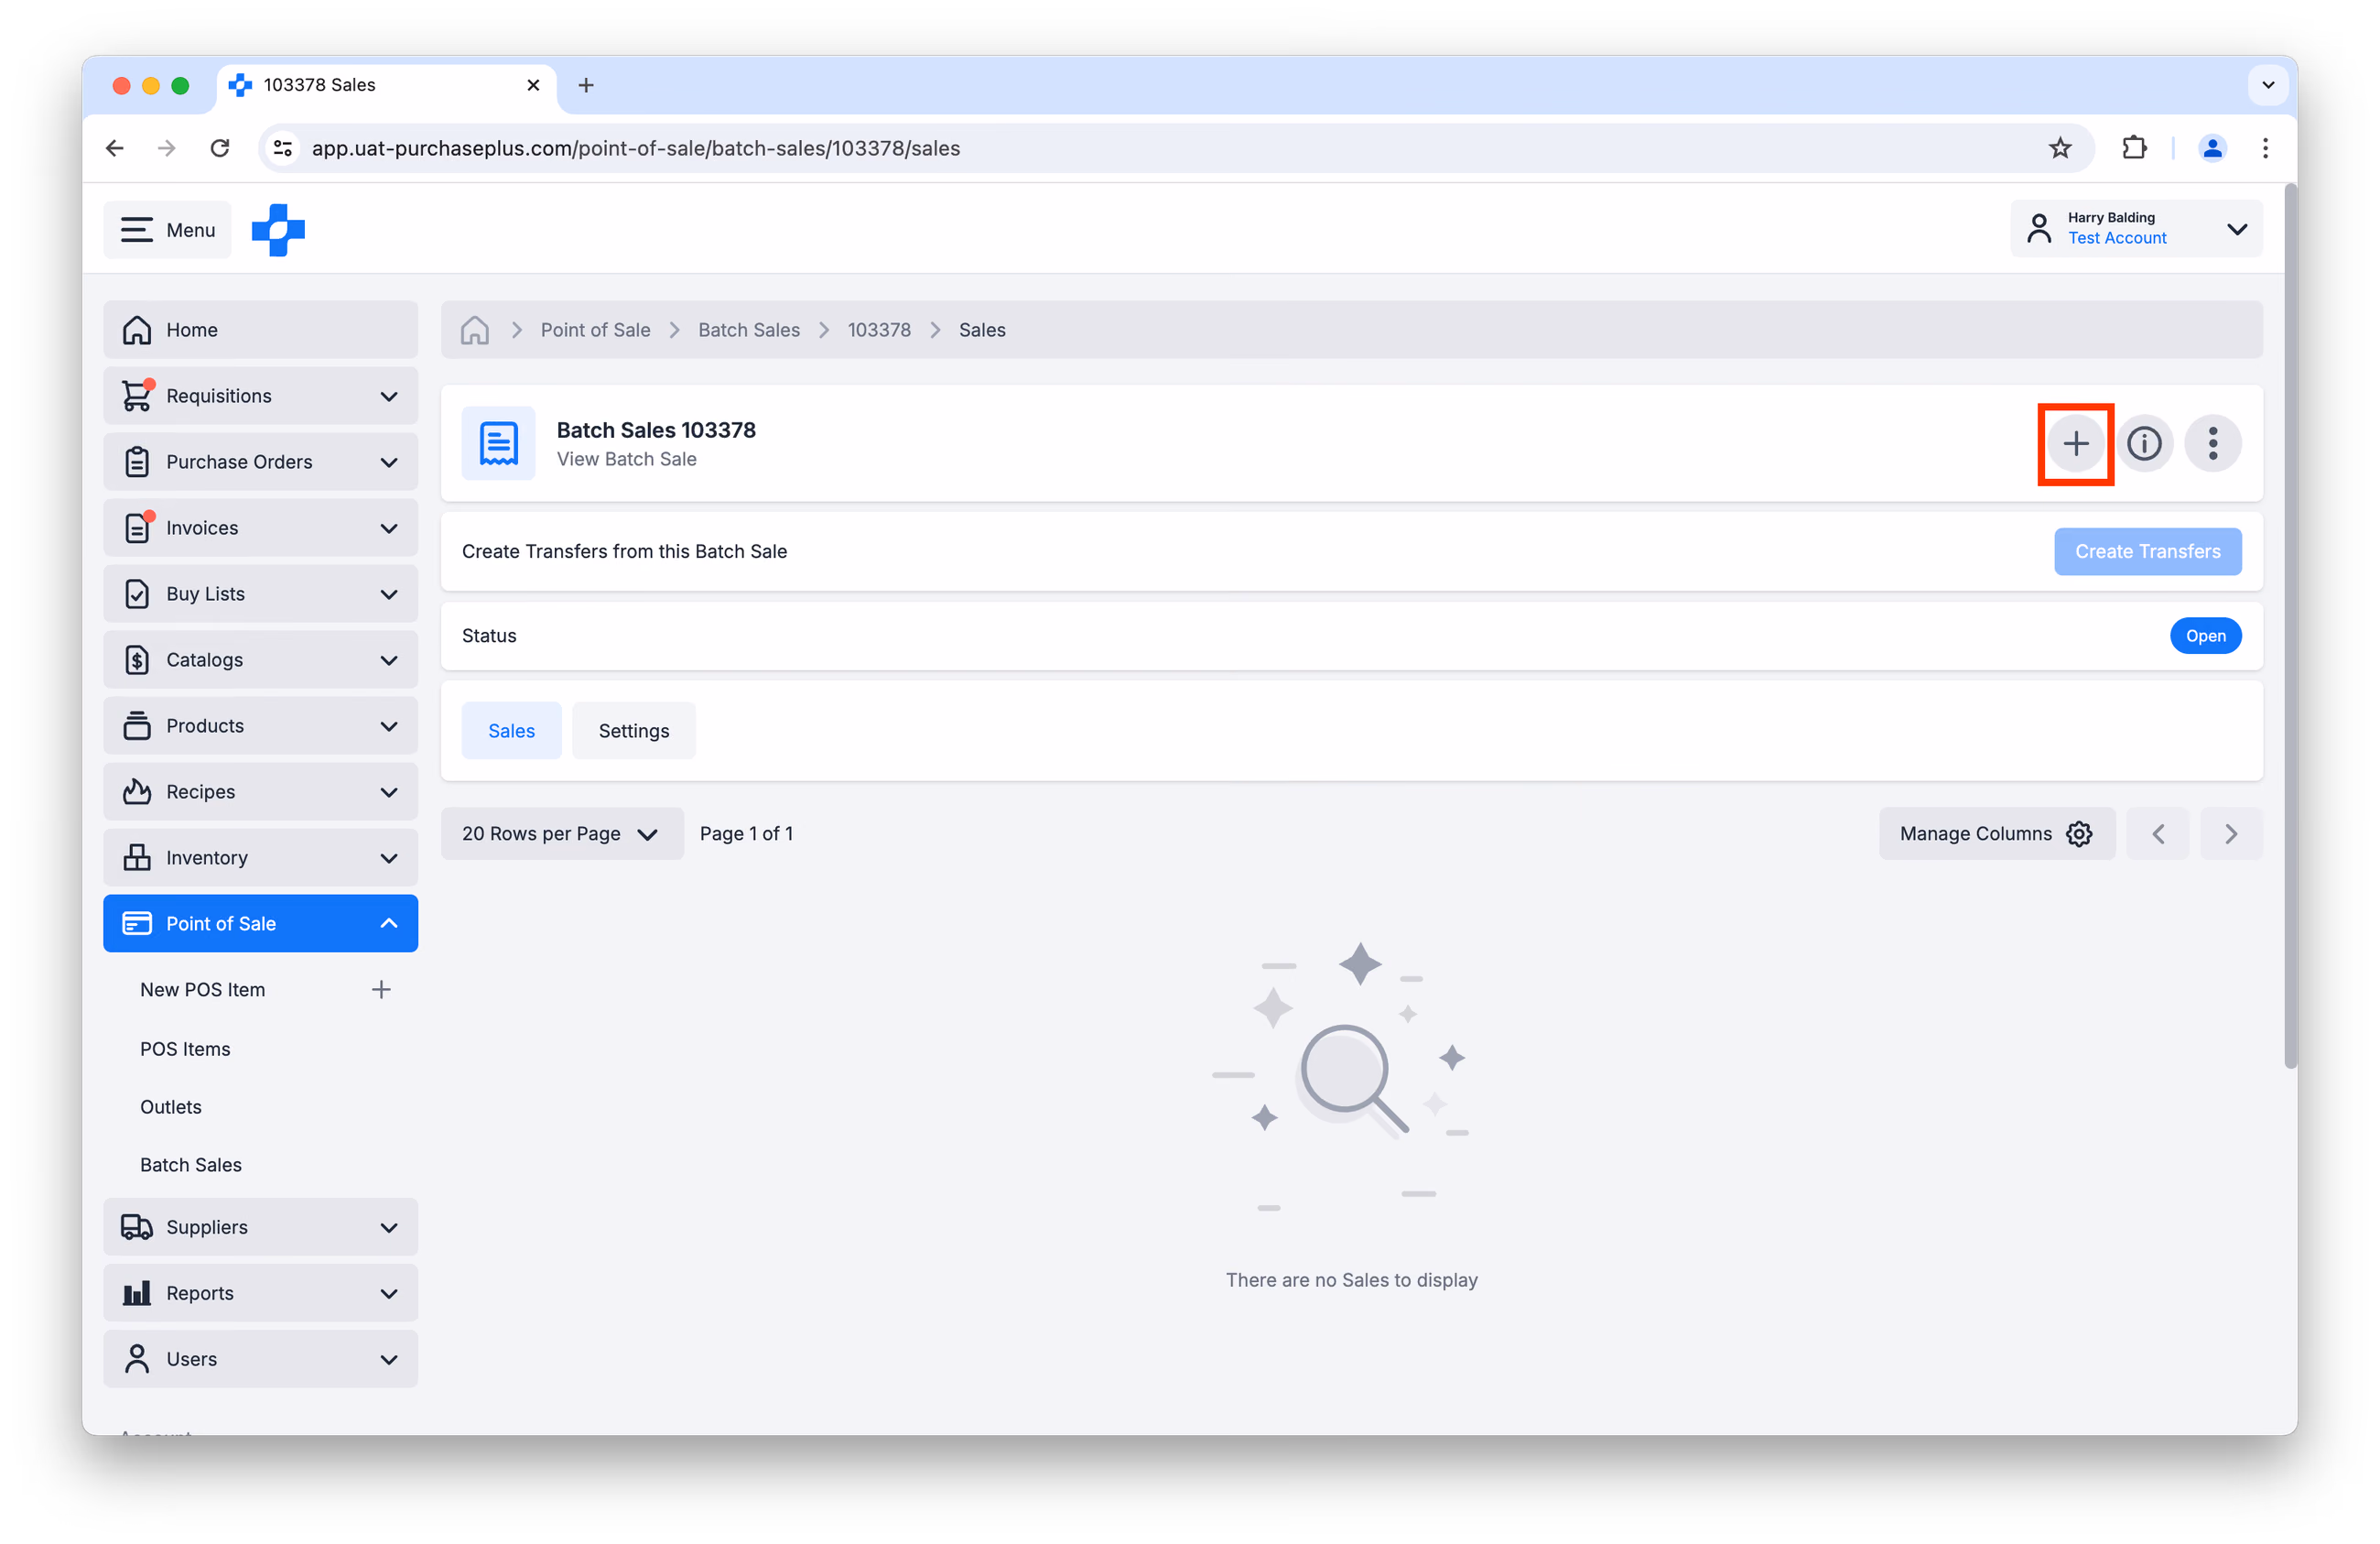Click the Point of Sale card icon
This screenshot has height=1544, width=2380.
137,924
